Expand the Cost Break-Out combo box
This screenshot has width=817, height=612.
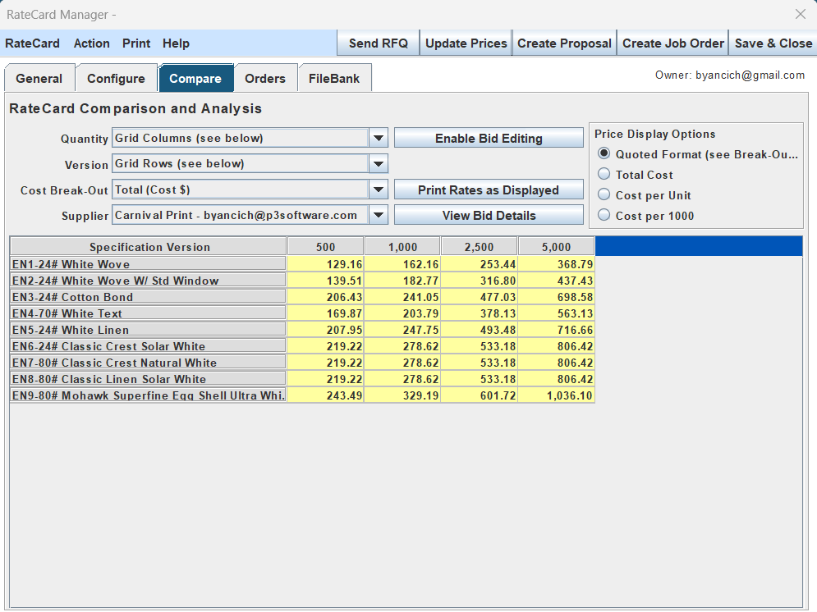(378, 190)
